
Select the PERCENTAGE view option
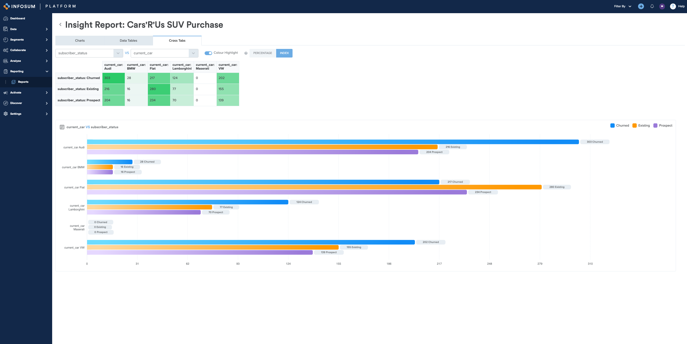(x=263, y=53)
